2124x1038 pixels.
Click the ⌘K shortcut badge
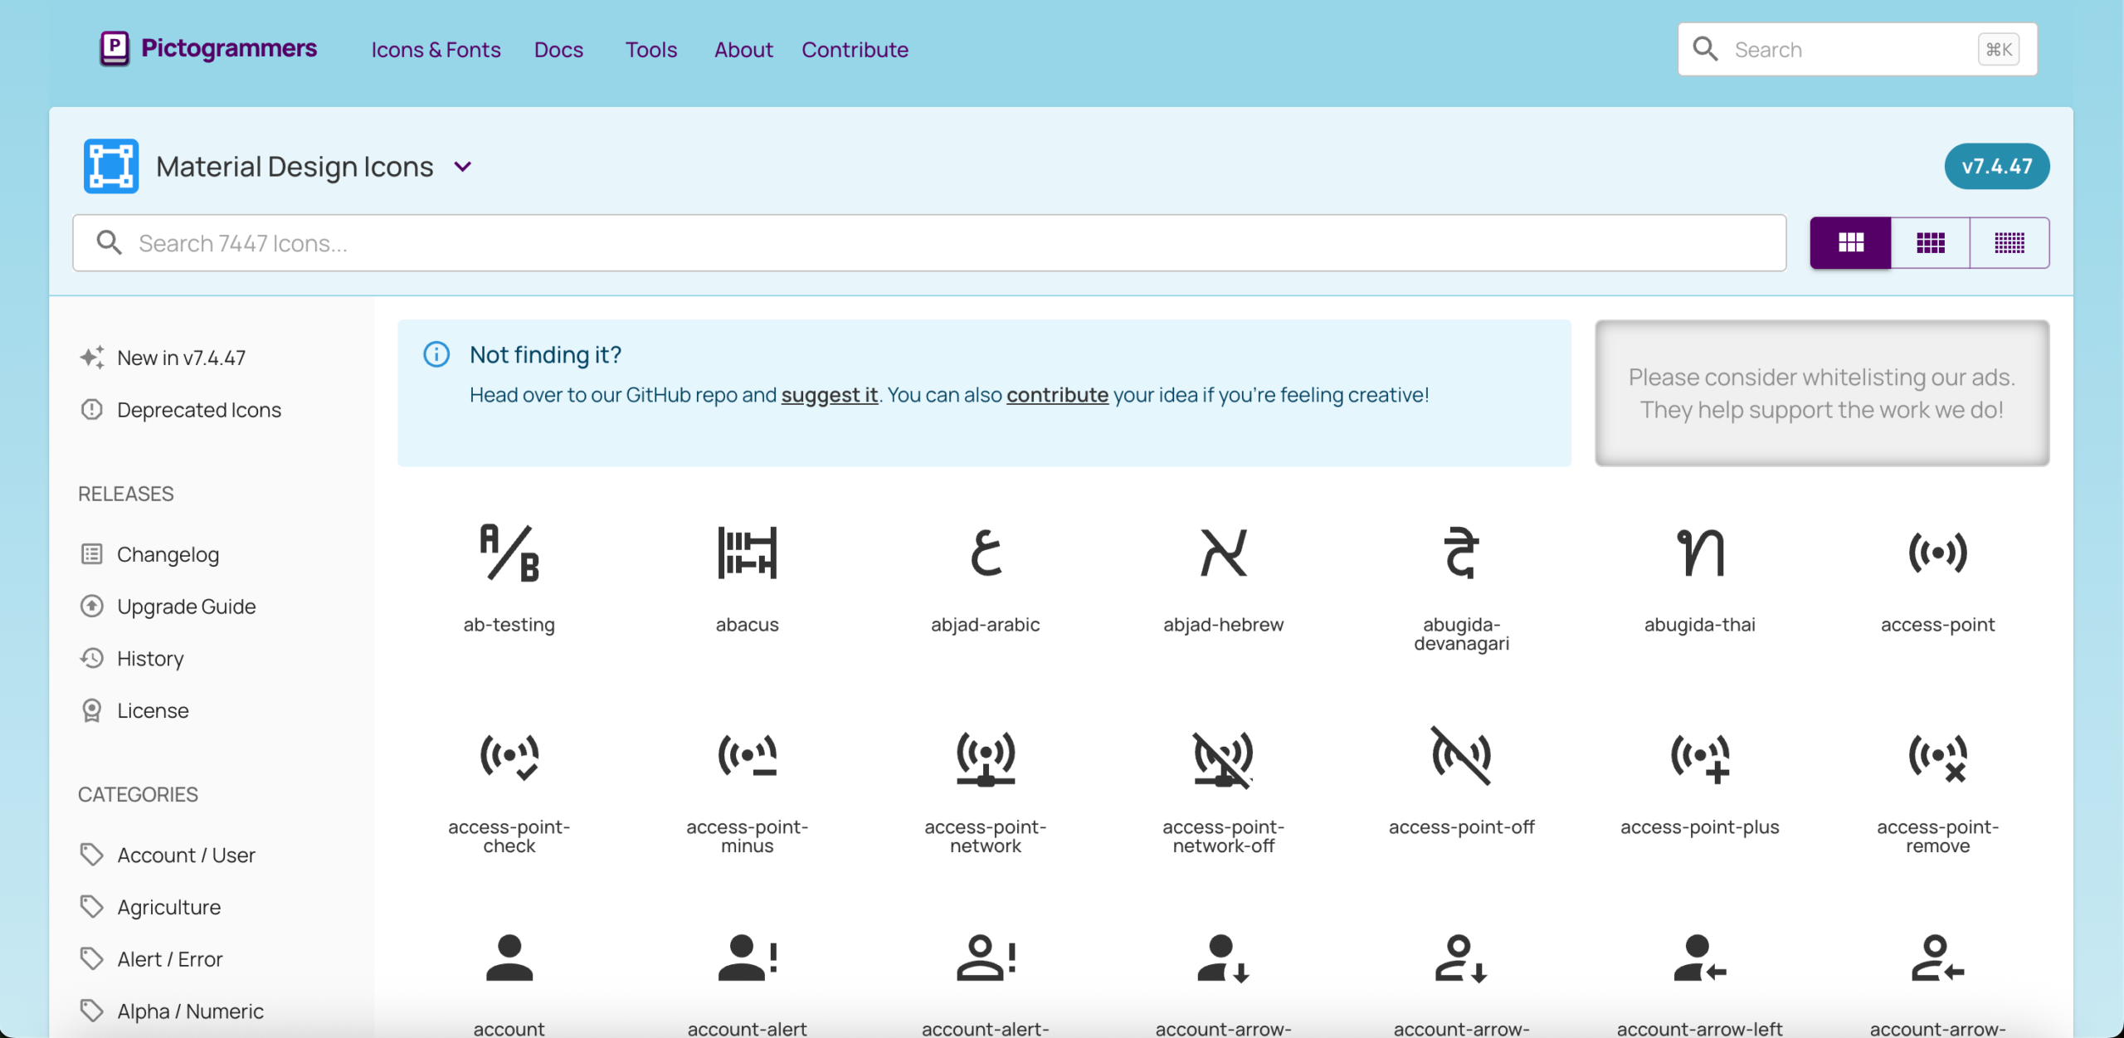coord(1998,49)
